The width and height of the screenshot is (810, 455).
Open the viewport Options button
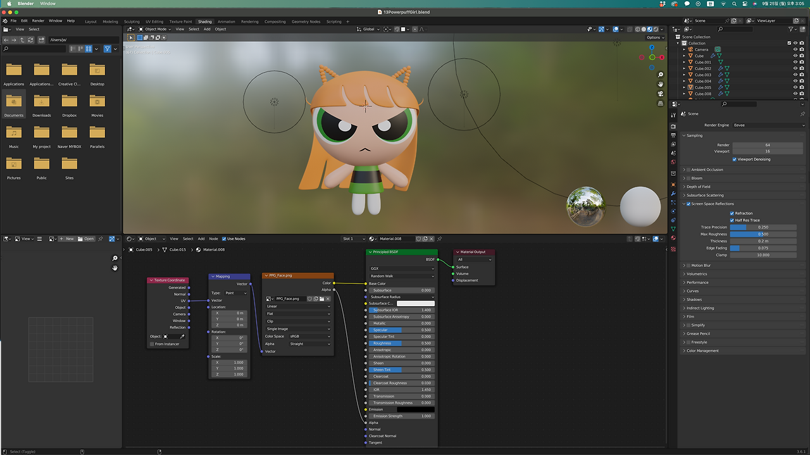pos(655,37)
